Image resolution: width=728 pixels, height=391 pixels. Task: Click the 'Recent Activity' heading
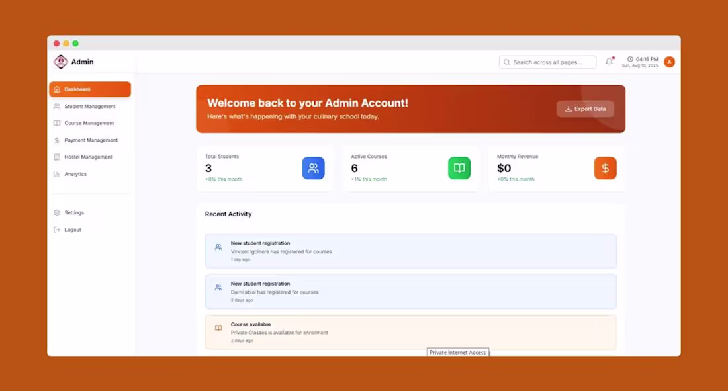(x=228, y=214)
